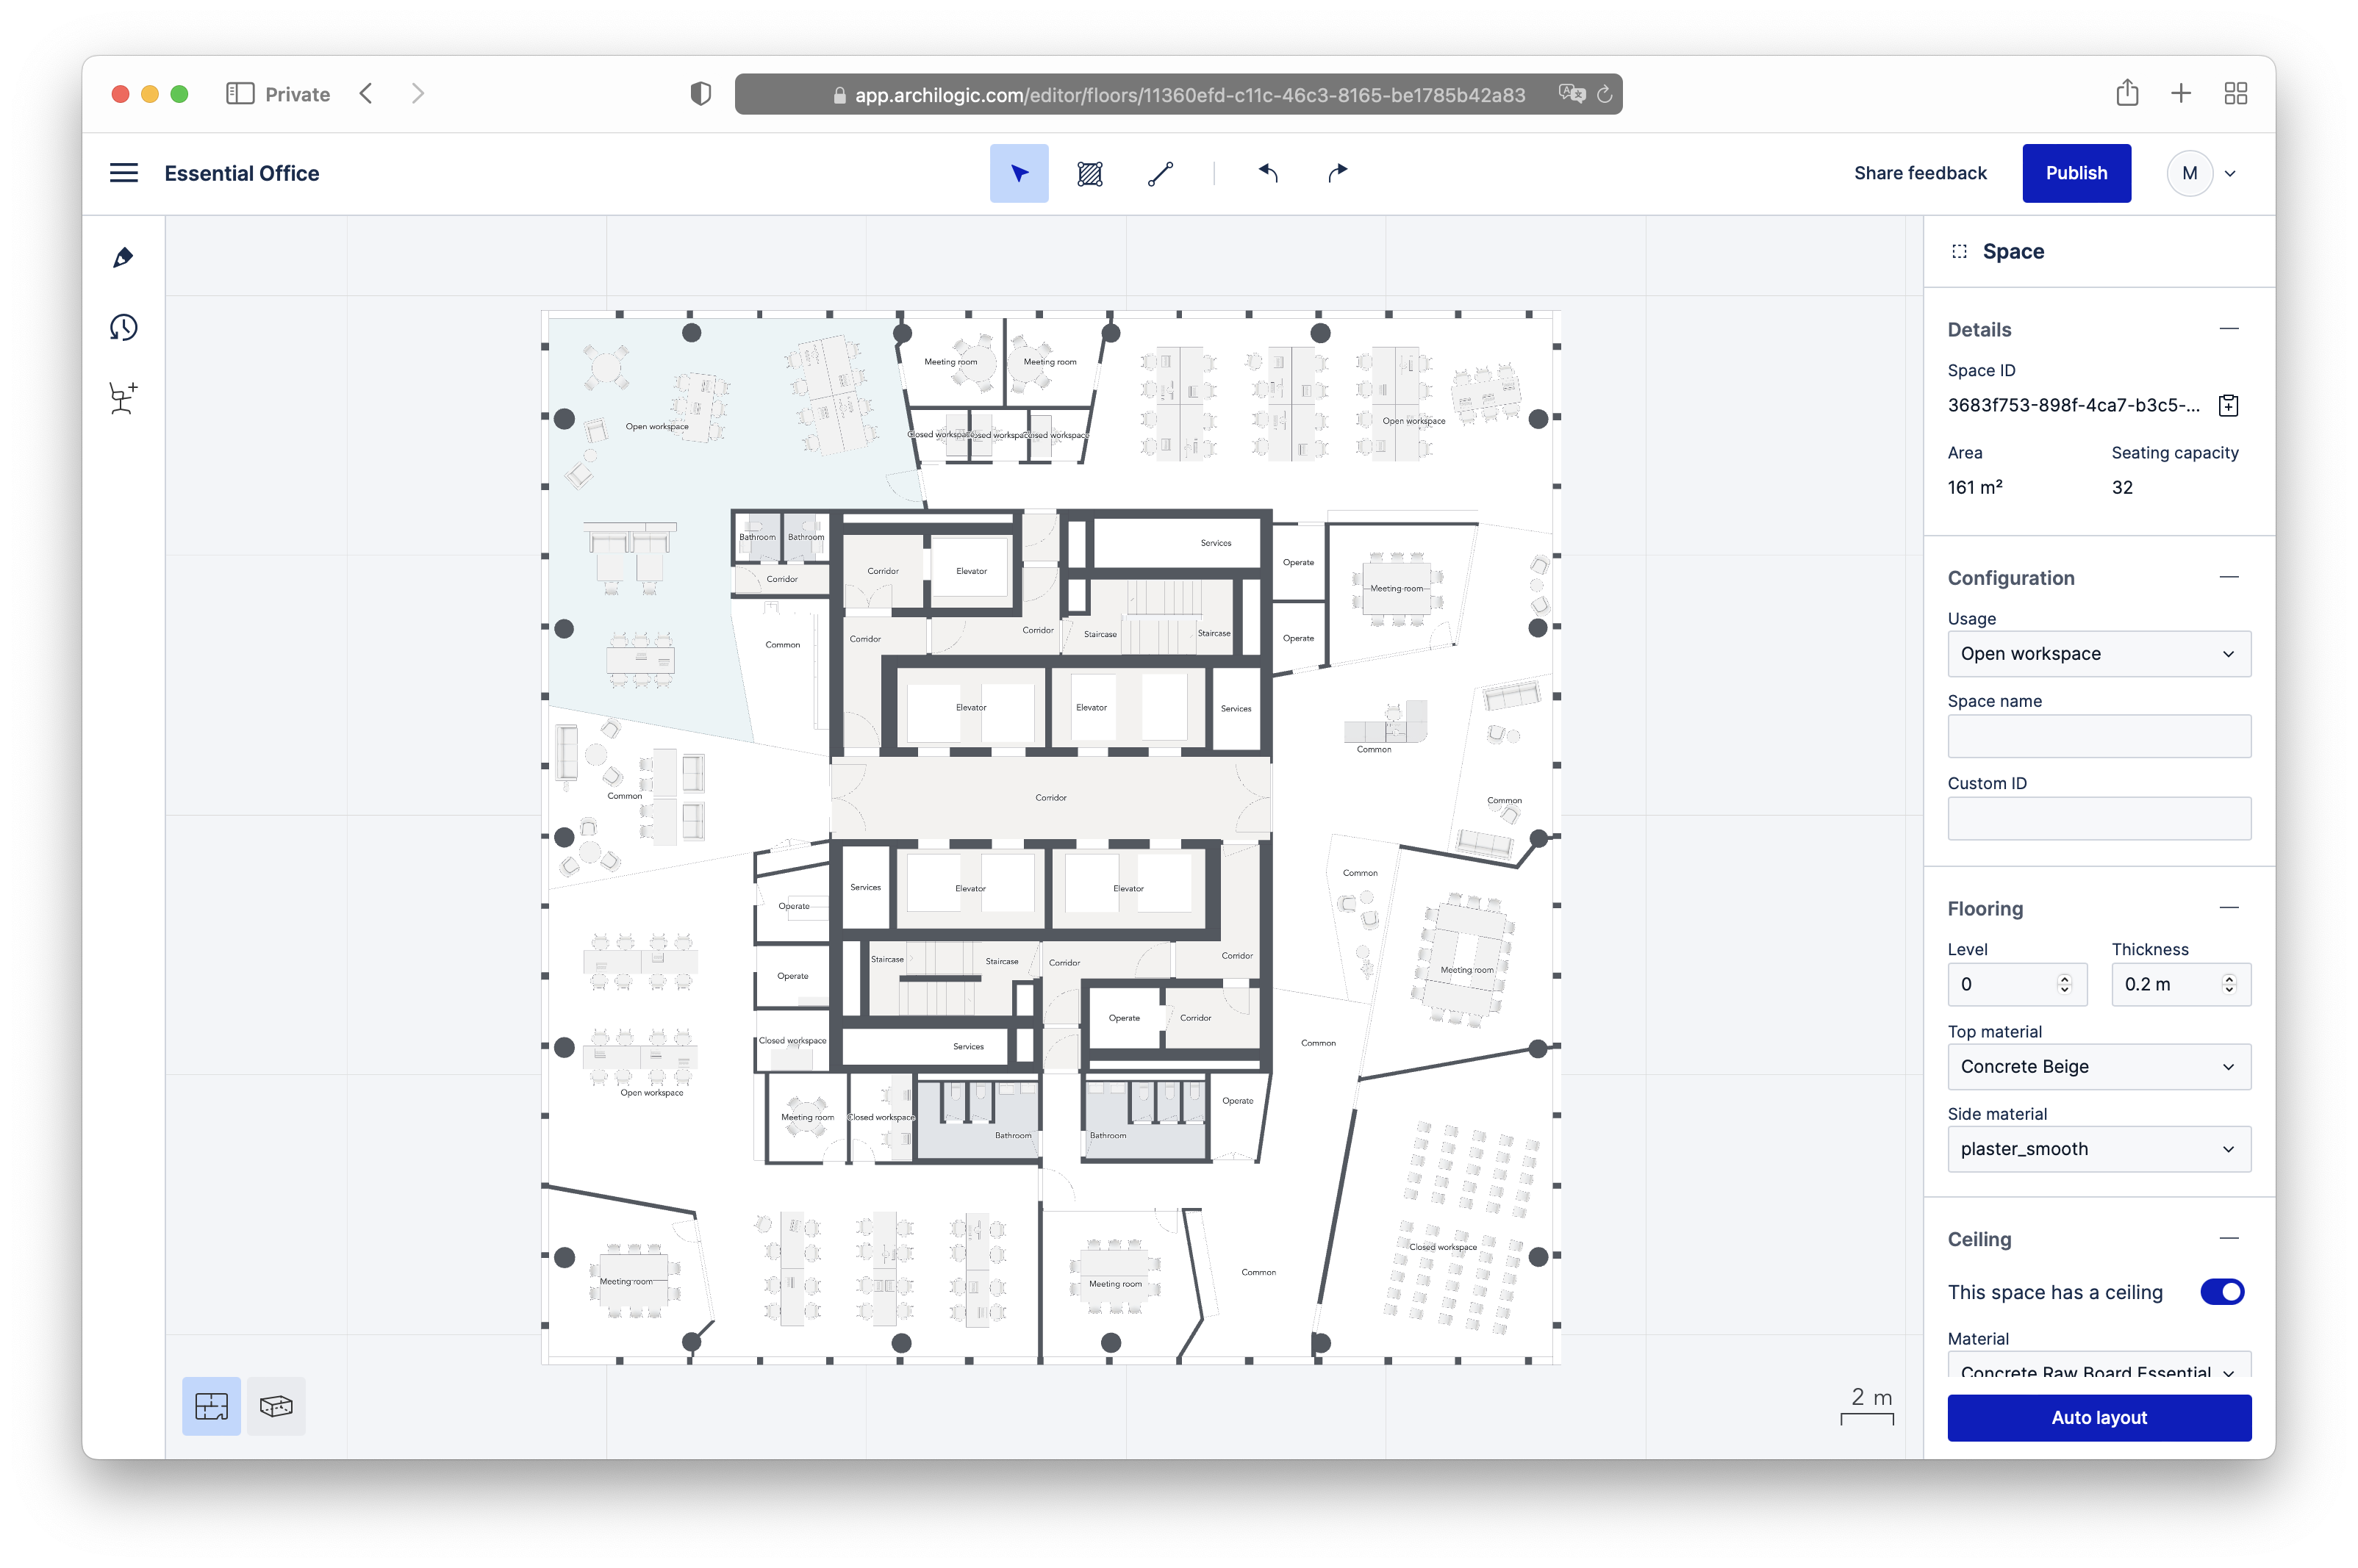Screen dimensions: 2358x1568
Task: Open a new browser tab
Action: point(2181,94)
